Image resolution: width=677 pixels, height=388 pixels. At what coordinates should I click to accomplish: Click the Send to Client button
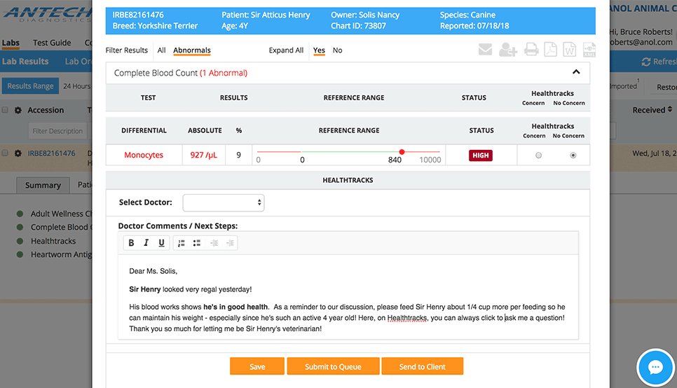pos(422,366)
